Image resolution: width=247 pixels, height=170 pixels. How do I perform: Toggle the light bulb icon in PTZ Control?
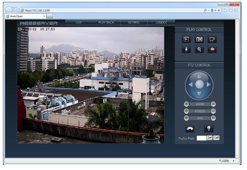tap(209, 129)
